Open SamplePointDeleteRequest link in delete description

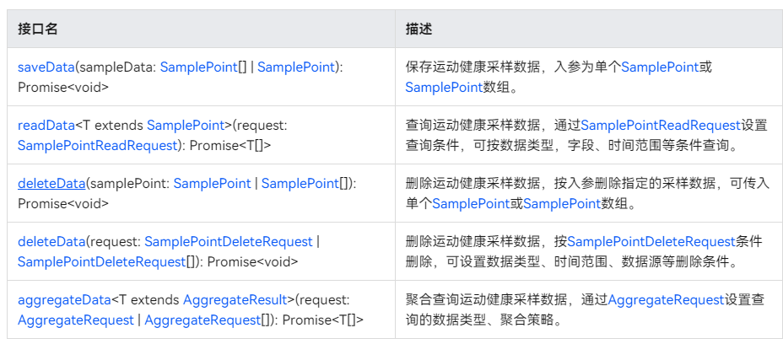coord(651,242)
